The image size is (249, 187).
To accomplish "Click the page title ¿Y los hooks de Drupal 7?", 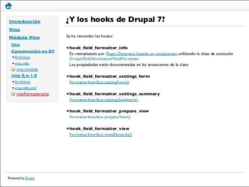I will pos(116,20).
